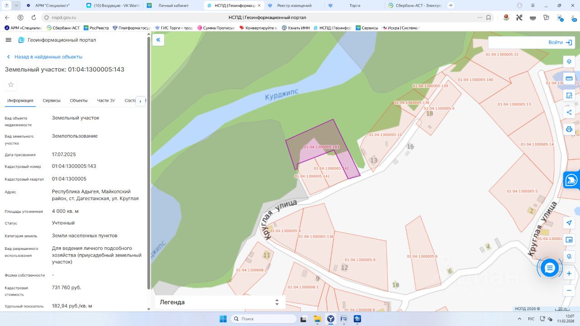This screenshot has width=580, height=326.
Task: Switch to the Входящие - VK WorkMail tab
Action: [x=113, y=5]
